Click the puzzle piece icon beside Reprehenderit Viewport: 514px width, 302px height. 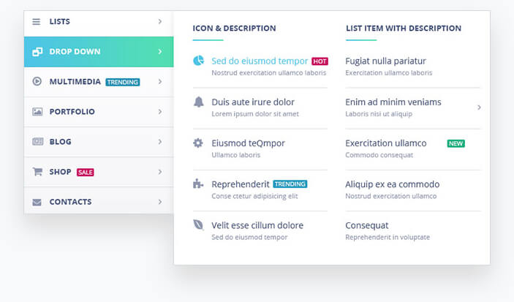[x=198, y=184]
